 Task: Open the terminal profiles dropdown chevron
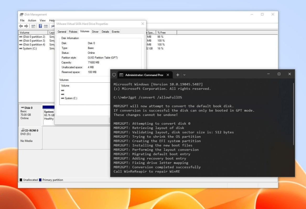[184, 75]
